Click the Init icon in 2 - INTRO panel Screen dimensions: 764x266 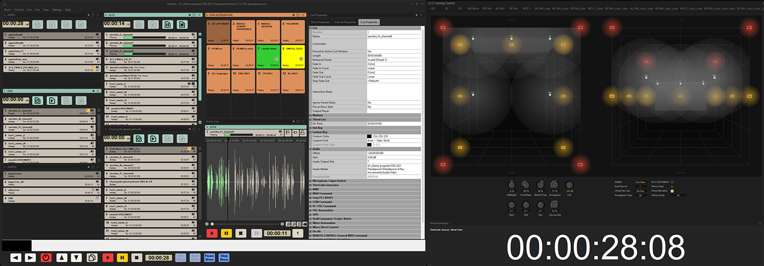click(38, 24)
